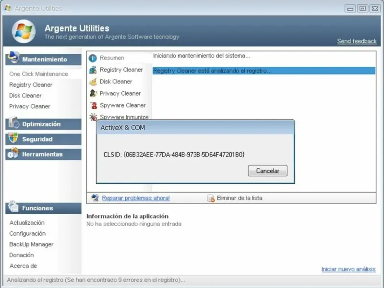The width and height of the screenshot is (384, 288).
Task: Expand the Seguridad section
Action: tap(43, 139)
